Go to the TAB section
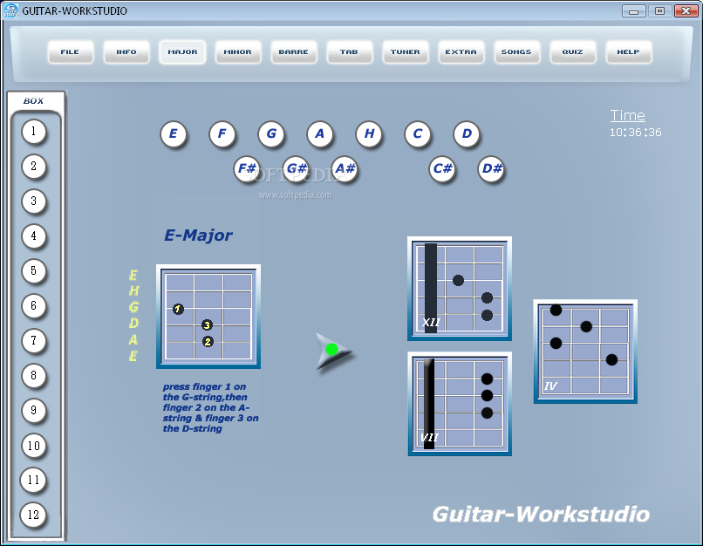The width and height of the screenshot is (703, 546). click(349, 52)
